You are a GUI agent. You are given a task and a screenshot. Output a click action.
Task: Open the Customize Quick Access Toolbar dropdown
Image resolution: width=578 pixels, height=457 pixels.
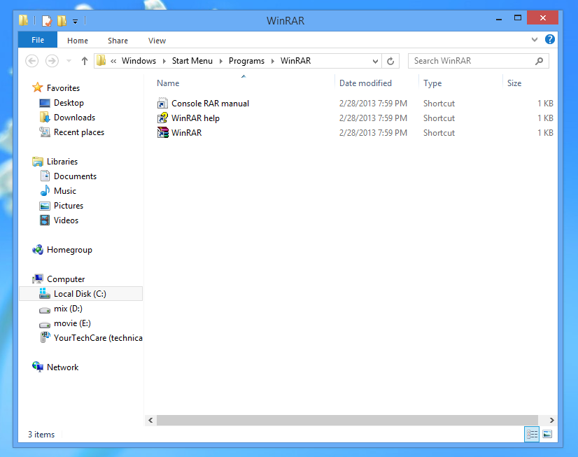(75, 21)
